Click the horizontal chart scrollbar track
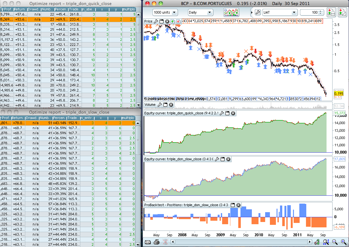The height and width of the screenshot is (247, 349). pyautogui.click(x=241, y=242)
